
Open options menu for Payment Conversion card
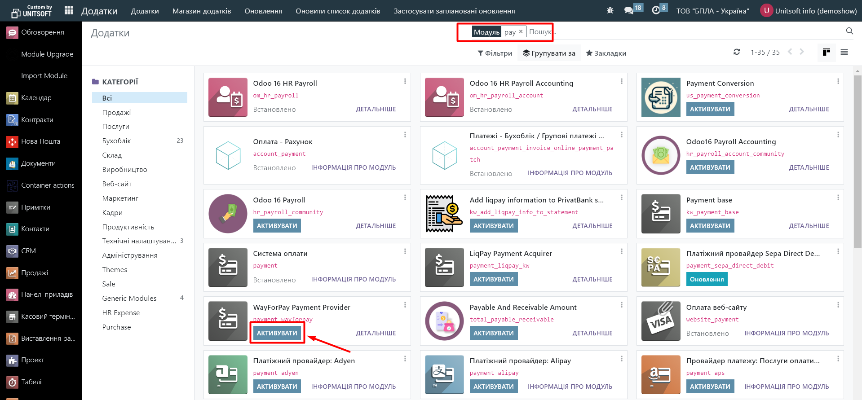838,81
